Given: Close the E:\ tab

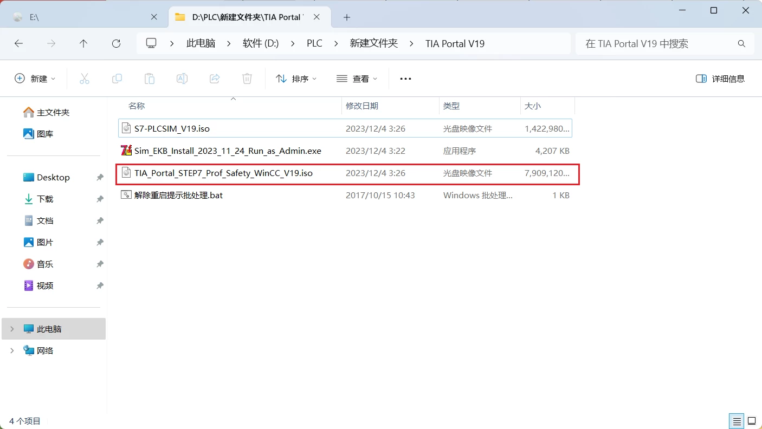Looking at the screenshot, I should [x=154, y=17].
